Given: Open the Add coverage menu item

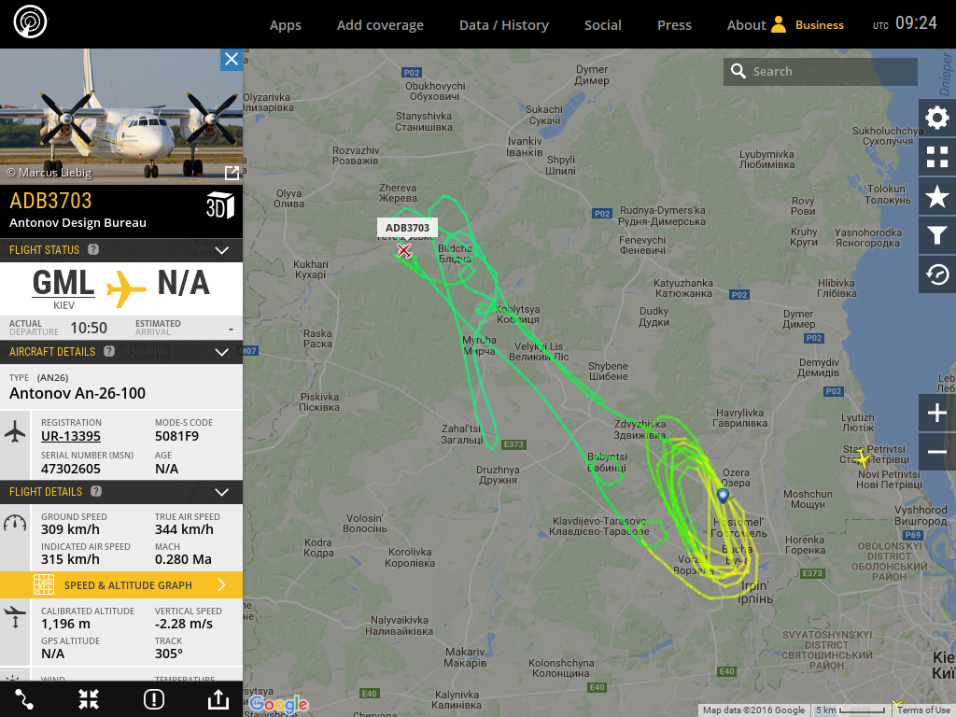Looking at the screenshot, I should 380,25.
